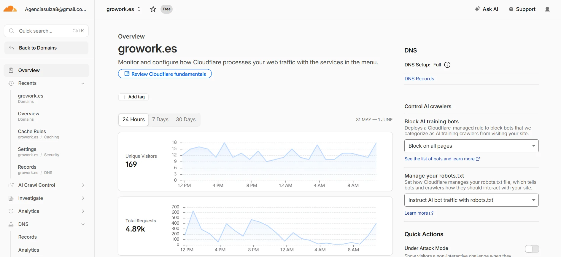Click Review Cloudflare fundamentals button
This screenshot has width=561, height=257.
165,74
